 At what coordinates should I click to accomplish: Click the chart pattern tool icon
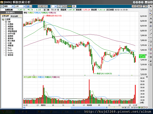[151, 53]
